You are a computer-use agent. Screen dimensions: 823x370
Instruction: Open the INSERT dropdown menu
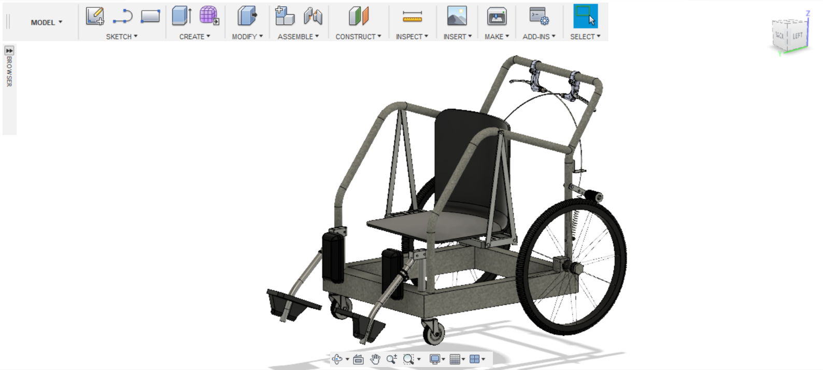(458, 37)
